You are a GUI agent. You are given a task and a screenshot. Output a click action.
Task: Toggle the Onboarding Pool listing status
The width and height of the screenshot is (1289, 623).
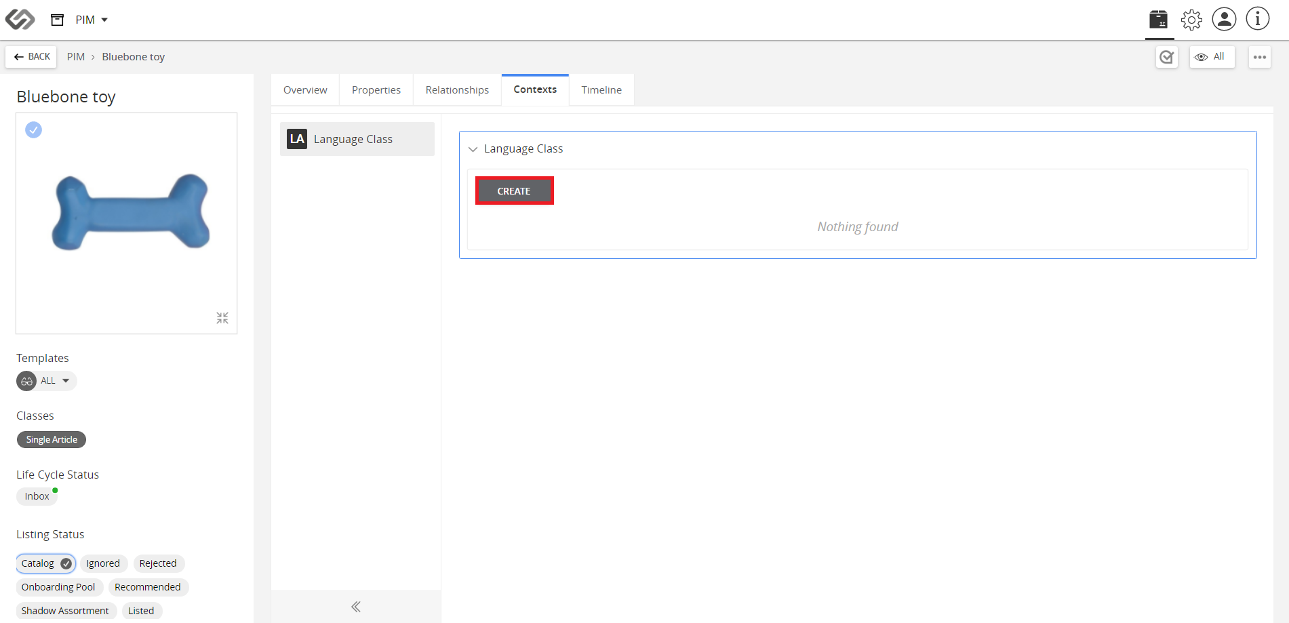pyautogui.click(x=58, y=587)
